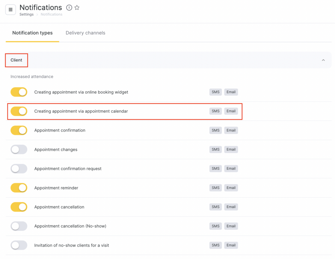Viewport: 335px width, 259px height.
Task: Turn on Appointment confirmation request toggle
Action: click(19, 169)
